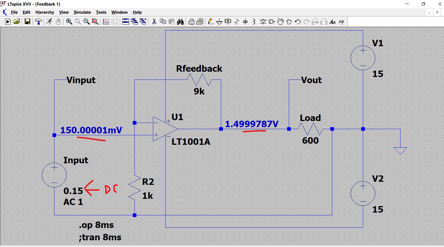
Task: Click the Vout net label
Action: 311,80
